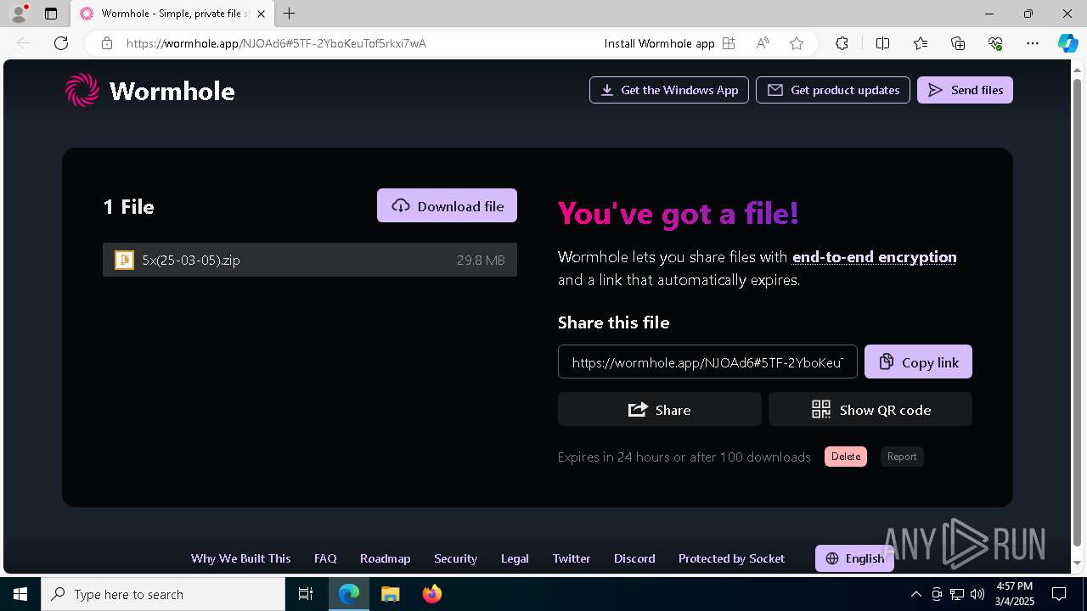Viewport: 1087px width, 611px height.
Task: Open the Extensions puzzle icon
Action: pos(842,43)
